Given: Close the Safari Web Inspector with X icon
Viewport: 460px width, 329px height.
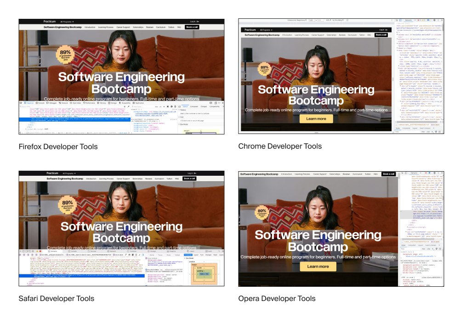Looking at the screenshot, I should [21, 251].
